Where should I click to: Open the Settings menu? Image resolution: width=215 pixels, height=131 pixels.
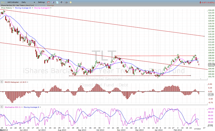pos(41,2)
